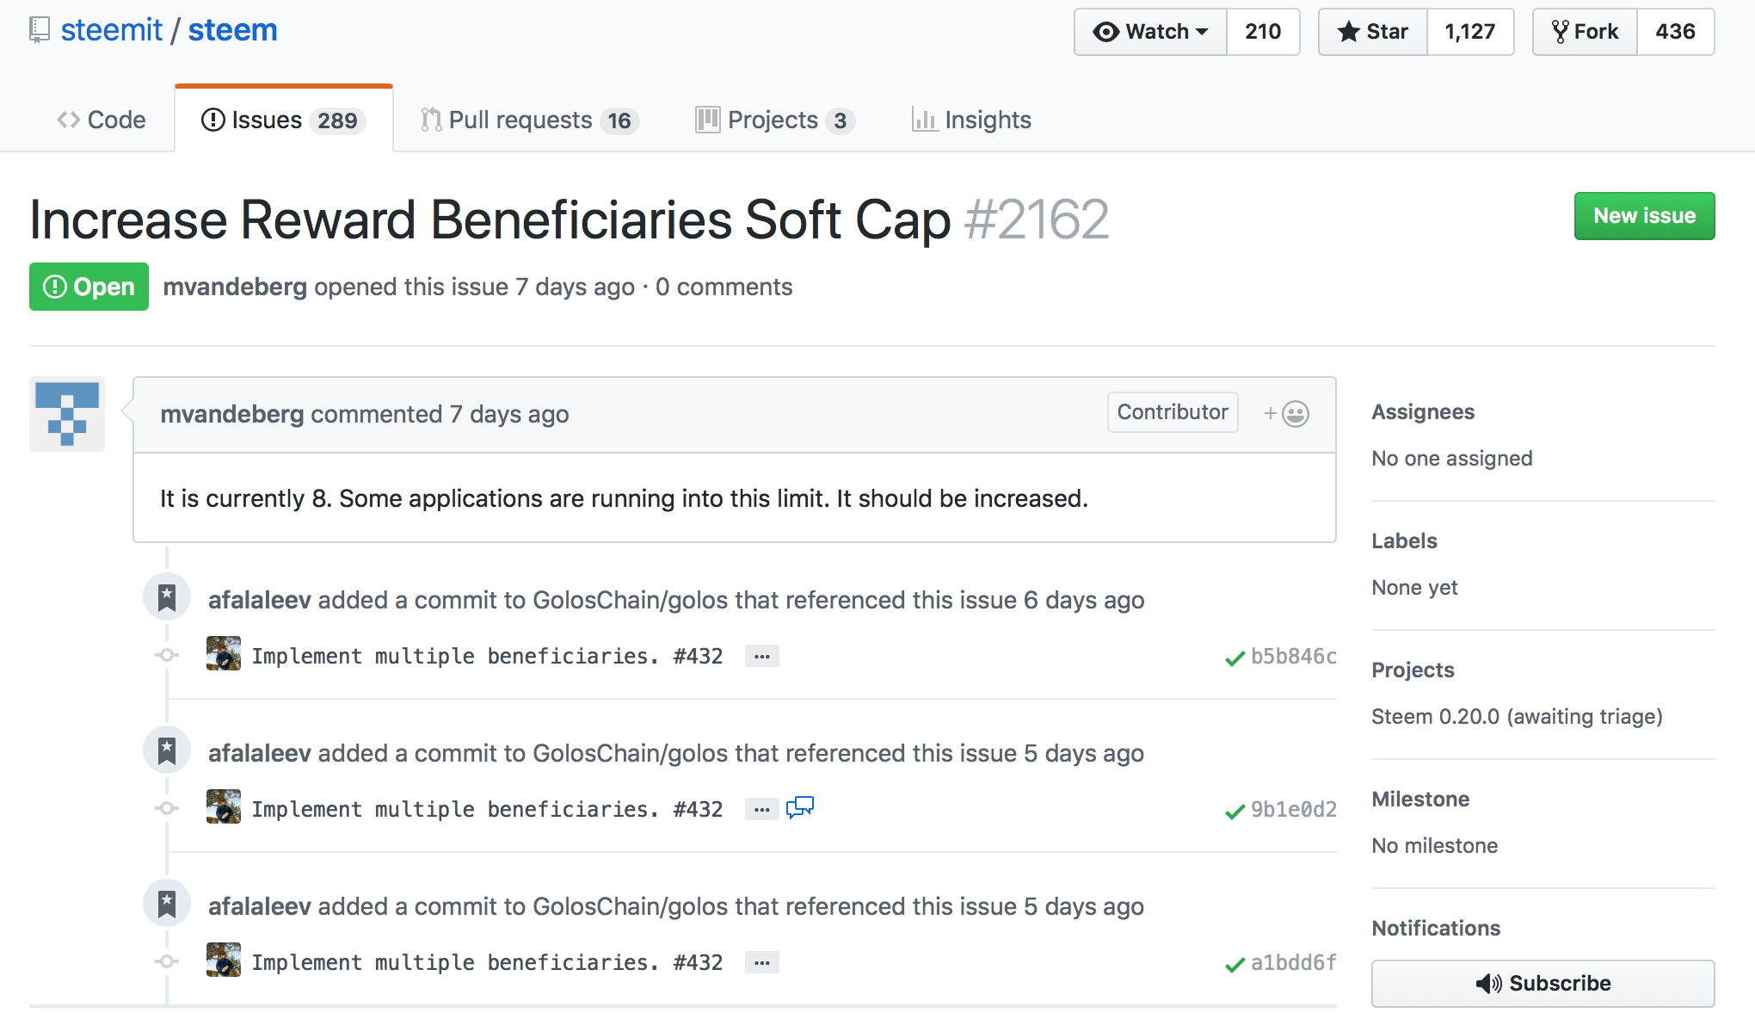1755x1019 pixels.
Task: Click the green Open status badge
Action: click(x=89, y=287)
